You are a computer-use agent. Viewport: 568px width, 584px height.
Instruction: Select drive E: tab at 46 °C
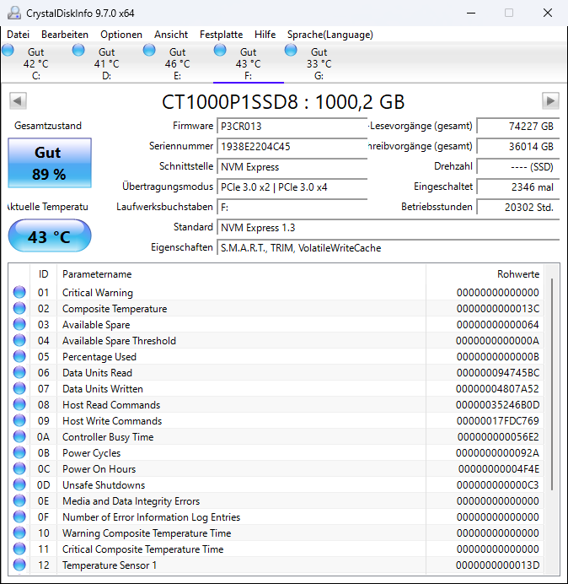[178, 63]
